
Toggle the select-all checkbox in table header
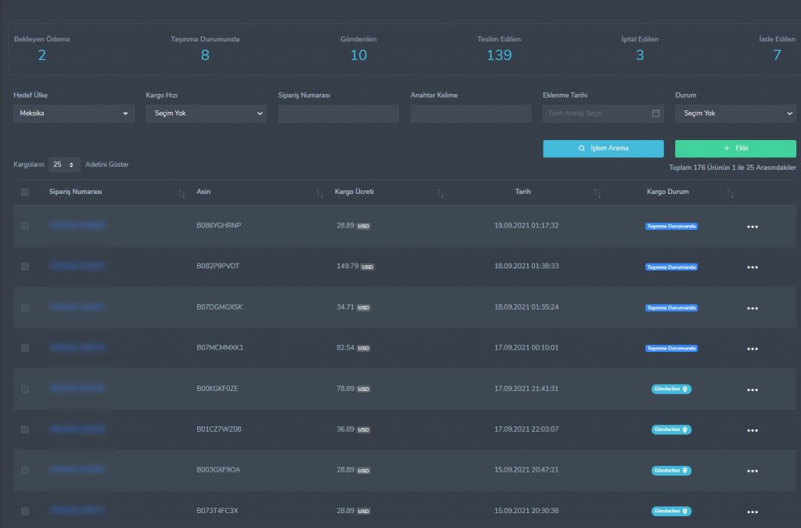point(24,192)
